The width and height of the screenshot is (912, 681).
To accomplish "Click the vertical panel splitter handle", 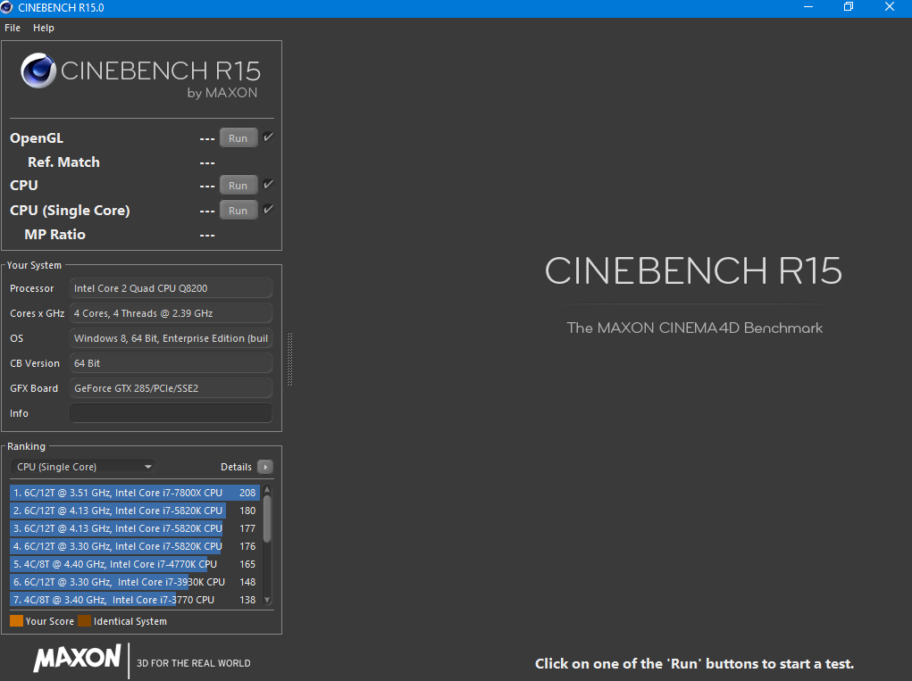I will tap(289, 359).
